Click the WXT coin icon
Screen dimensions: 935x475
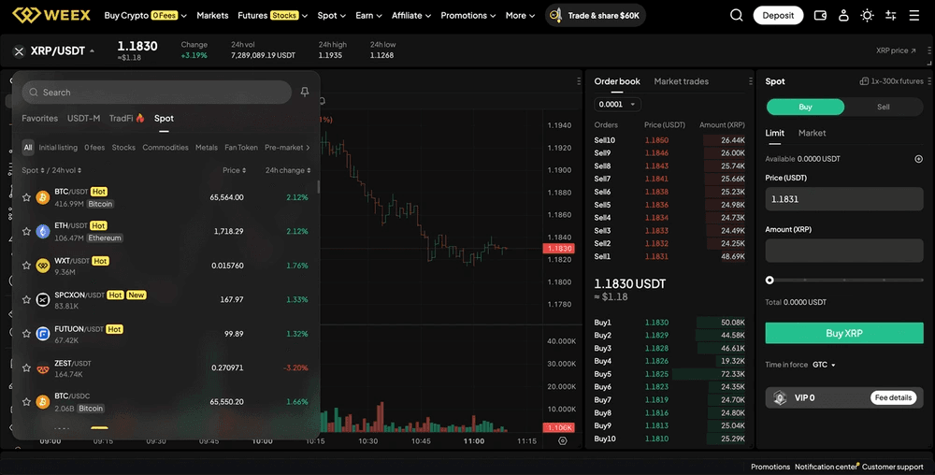(43, 266)
